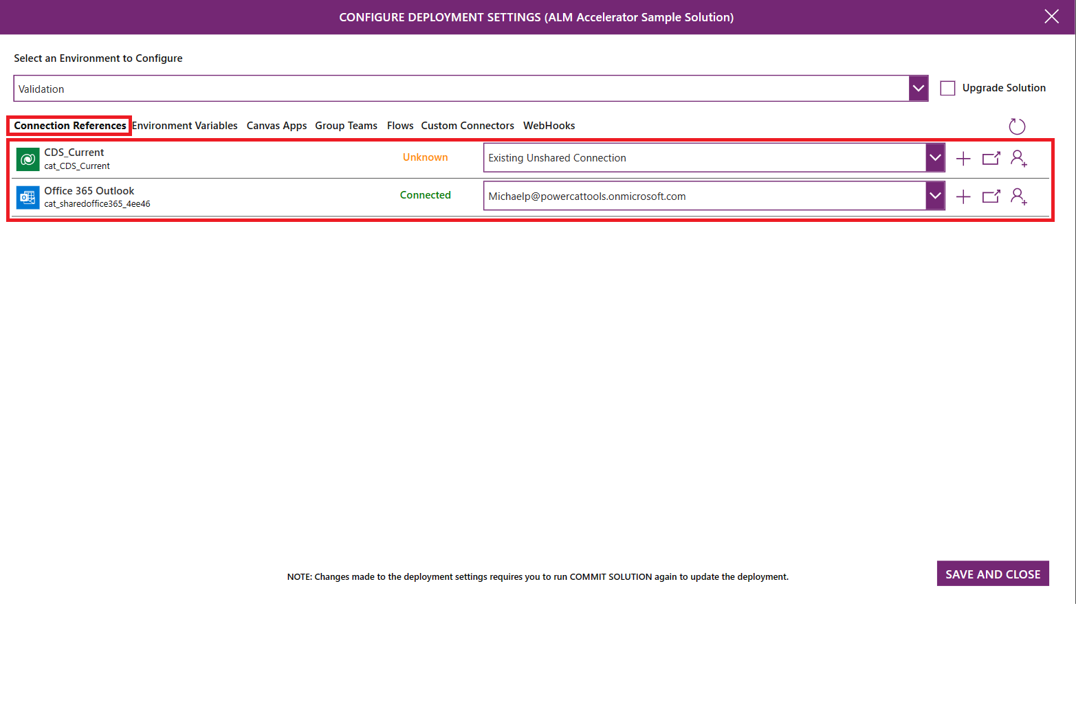1076x709 pixels.
Task: Enable the Upgrade Solution checkbox
Action: [x=948, y=88]
